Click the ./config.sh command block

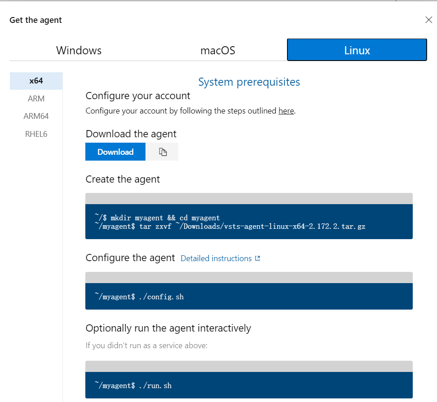pyautogui.click(x=249, y=296)
